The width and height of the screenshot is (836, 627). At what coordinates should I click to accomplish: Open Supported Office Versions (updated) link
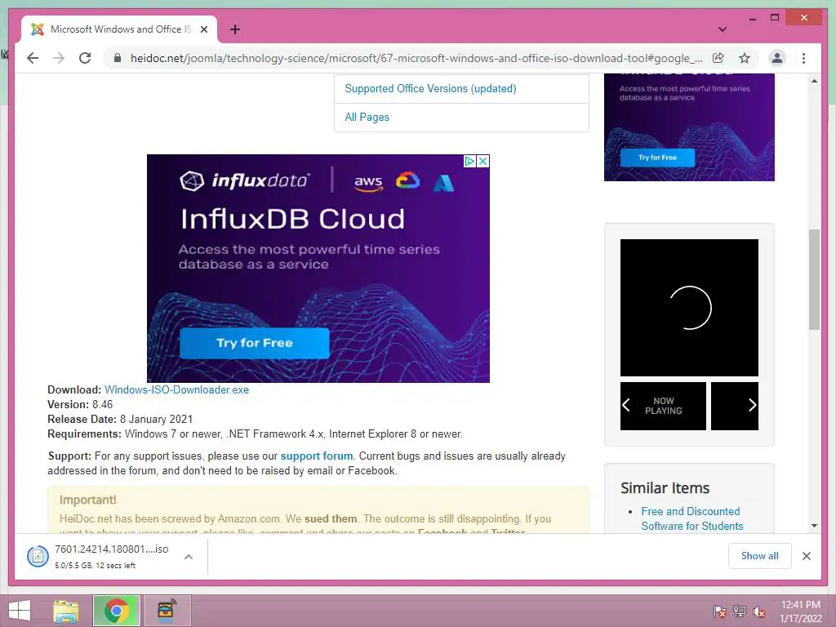pos(430,88)
